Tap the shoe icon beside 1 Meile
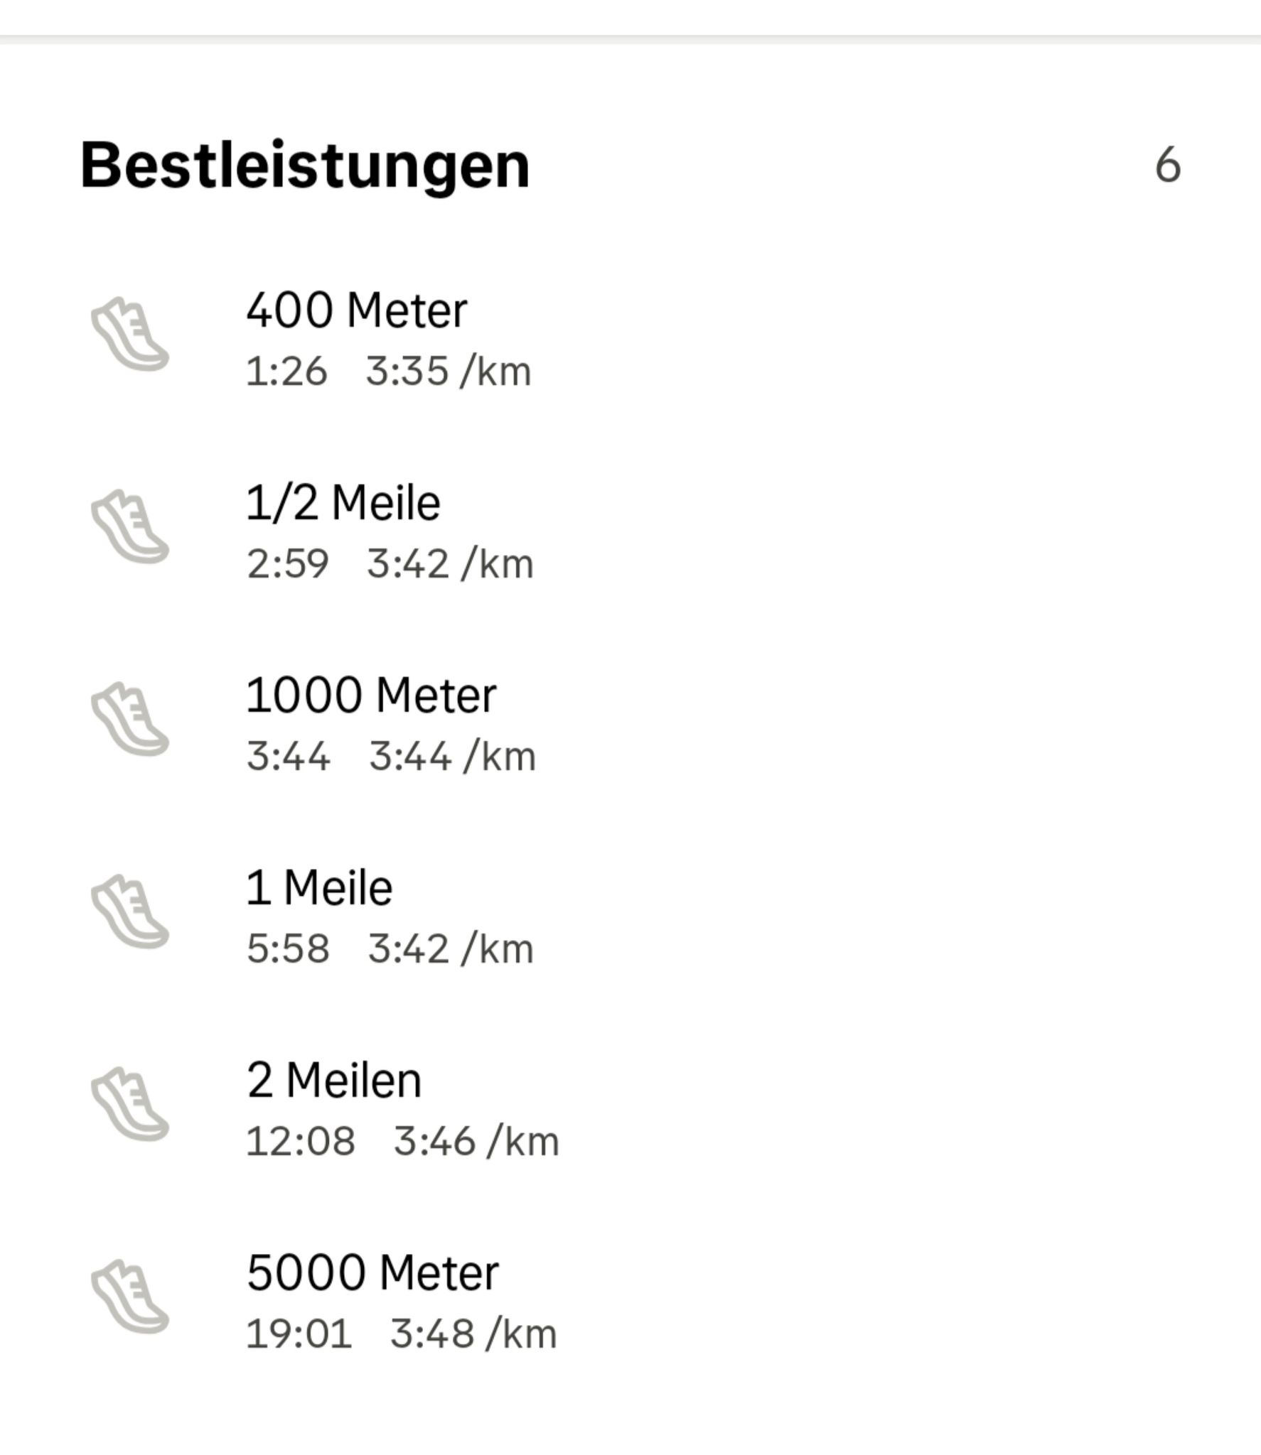 pos(130,912)
